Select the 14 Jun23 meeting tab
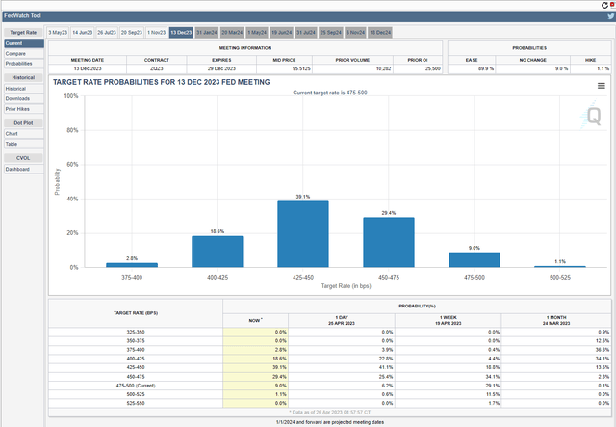 pyautogui.click(x=85, y=32)
